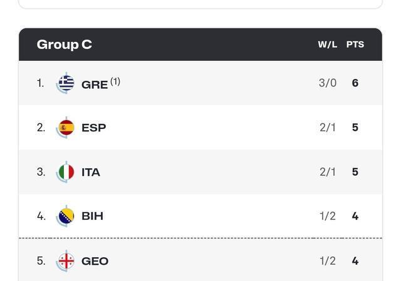Click Italy's 5 points value
401x281 pixels.
click(355, 172)
